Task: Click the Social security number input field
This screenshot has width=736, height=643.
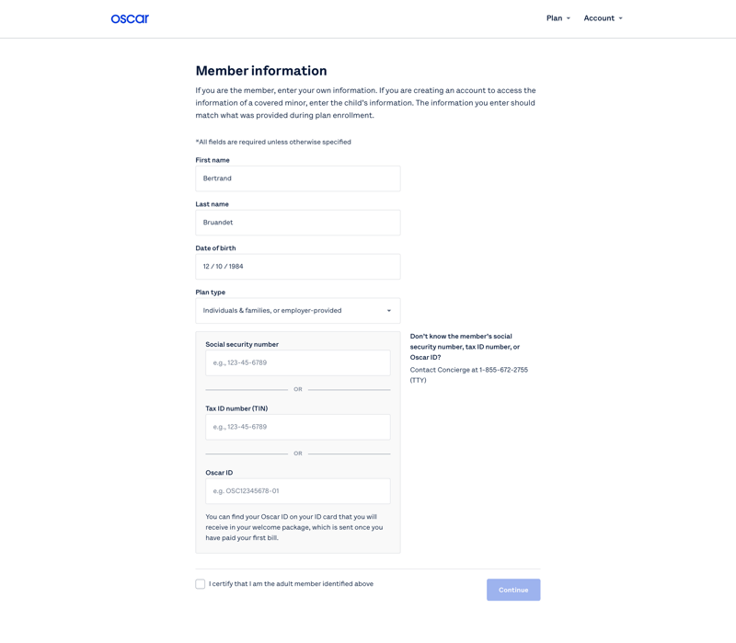Action: 297,362
